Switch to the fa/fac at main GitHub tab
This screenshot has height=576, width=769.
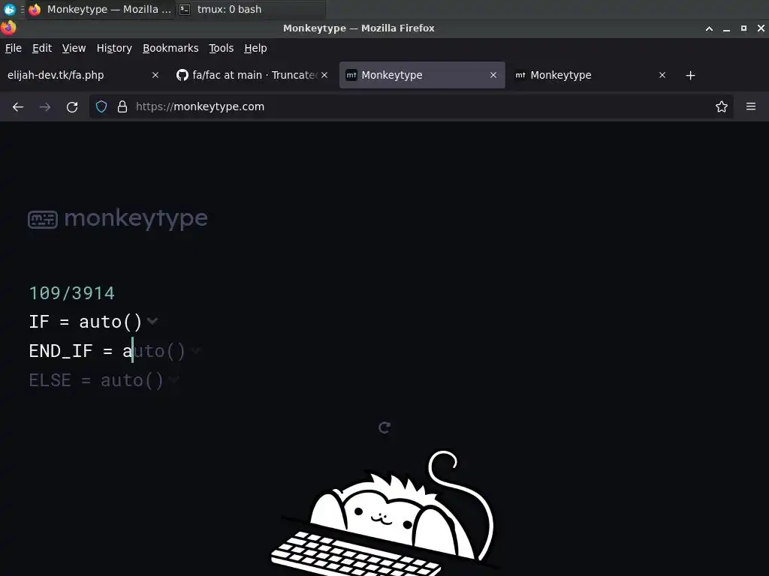coord(252,75)
